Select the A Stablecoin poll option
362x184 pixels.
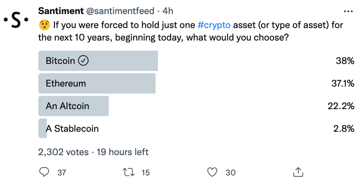click(x=72, y=129)
